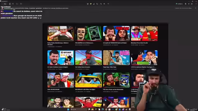Image resolution: width=198 pixels, height=111 pixels.
Task: Open the snipping shape mode selector
Action: [17, 4]
